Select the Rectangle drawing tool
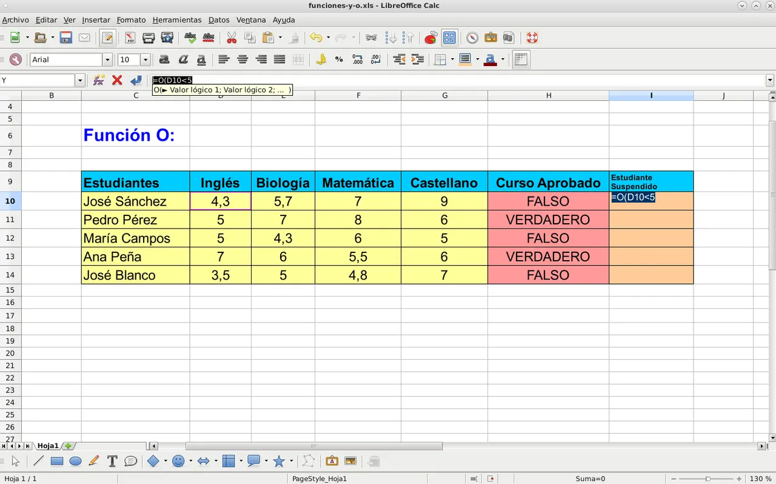 click(57, 461)
